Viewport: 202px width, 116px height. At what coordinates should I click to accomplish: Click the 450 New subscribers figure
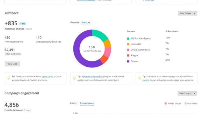pos(7,38)
